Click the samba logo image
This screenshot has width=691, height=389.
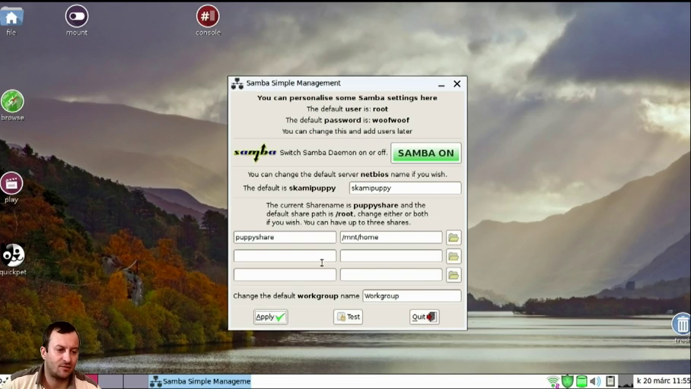[255, 152]
